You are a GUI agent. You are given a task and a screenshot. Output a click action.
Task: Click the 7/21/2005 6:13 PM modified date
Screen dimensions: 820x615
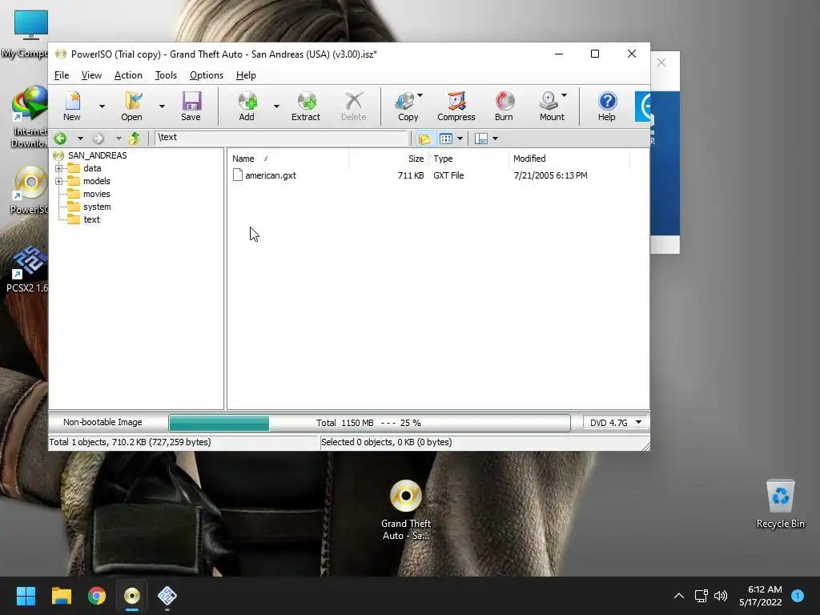[x=550, y=175]
